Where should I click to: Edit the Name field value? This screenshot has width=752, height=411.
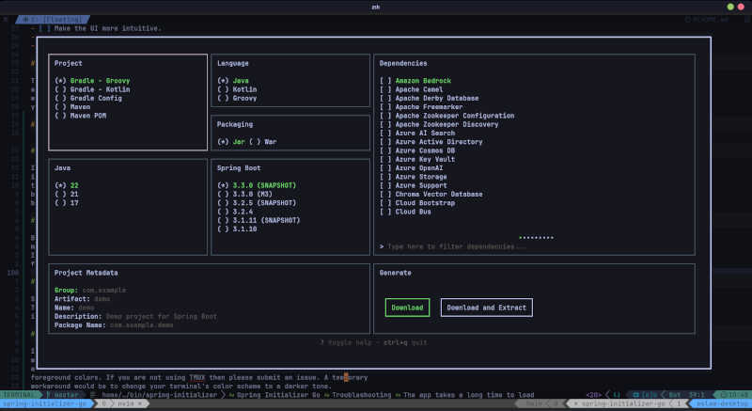[x=86, y=308]
